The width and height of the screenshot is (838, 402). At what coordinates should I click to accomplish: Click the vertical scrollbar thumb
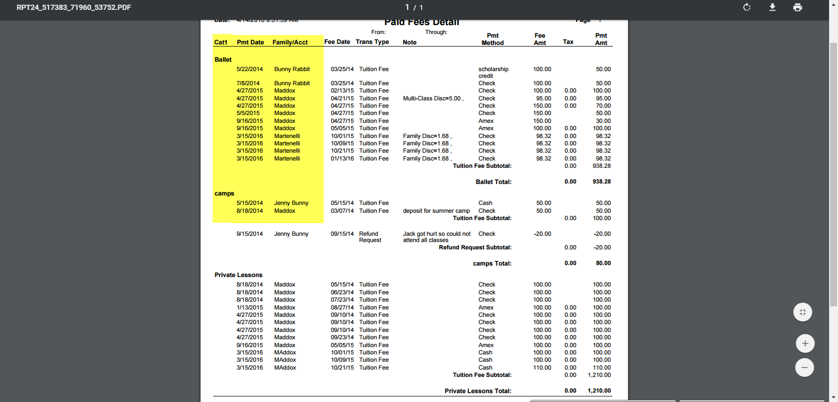pyautogui.click(x=833, y=175)
